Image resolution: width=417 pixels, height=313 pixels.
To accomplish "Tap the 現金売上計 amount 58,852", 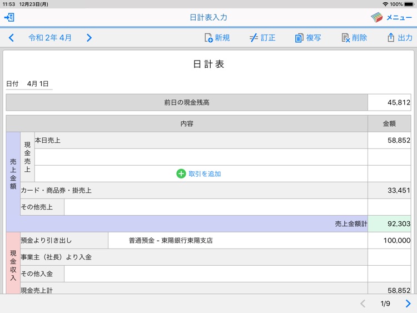I will click(x=389, y=289).
